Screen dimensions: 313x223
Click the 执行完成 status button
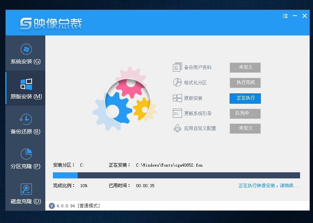(245, 83)
